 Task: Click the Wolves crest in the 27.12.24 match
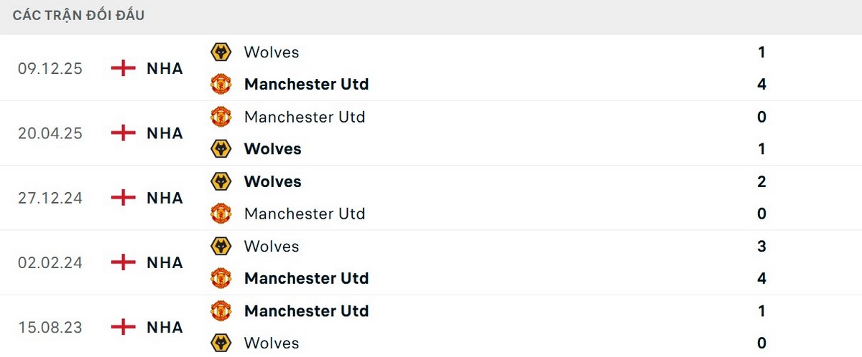point(221,181)
